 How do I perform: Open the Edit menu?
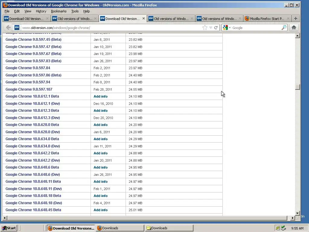point(17,11)
